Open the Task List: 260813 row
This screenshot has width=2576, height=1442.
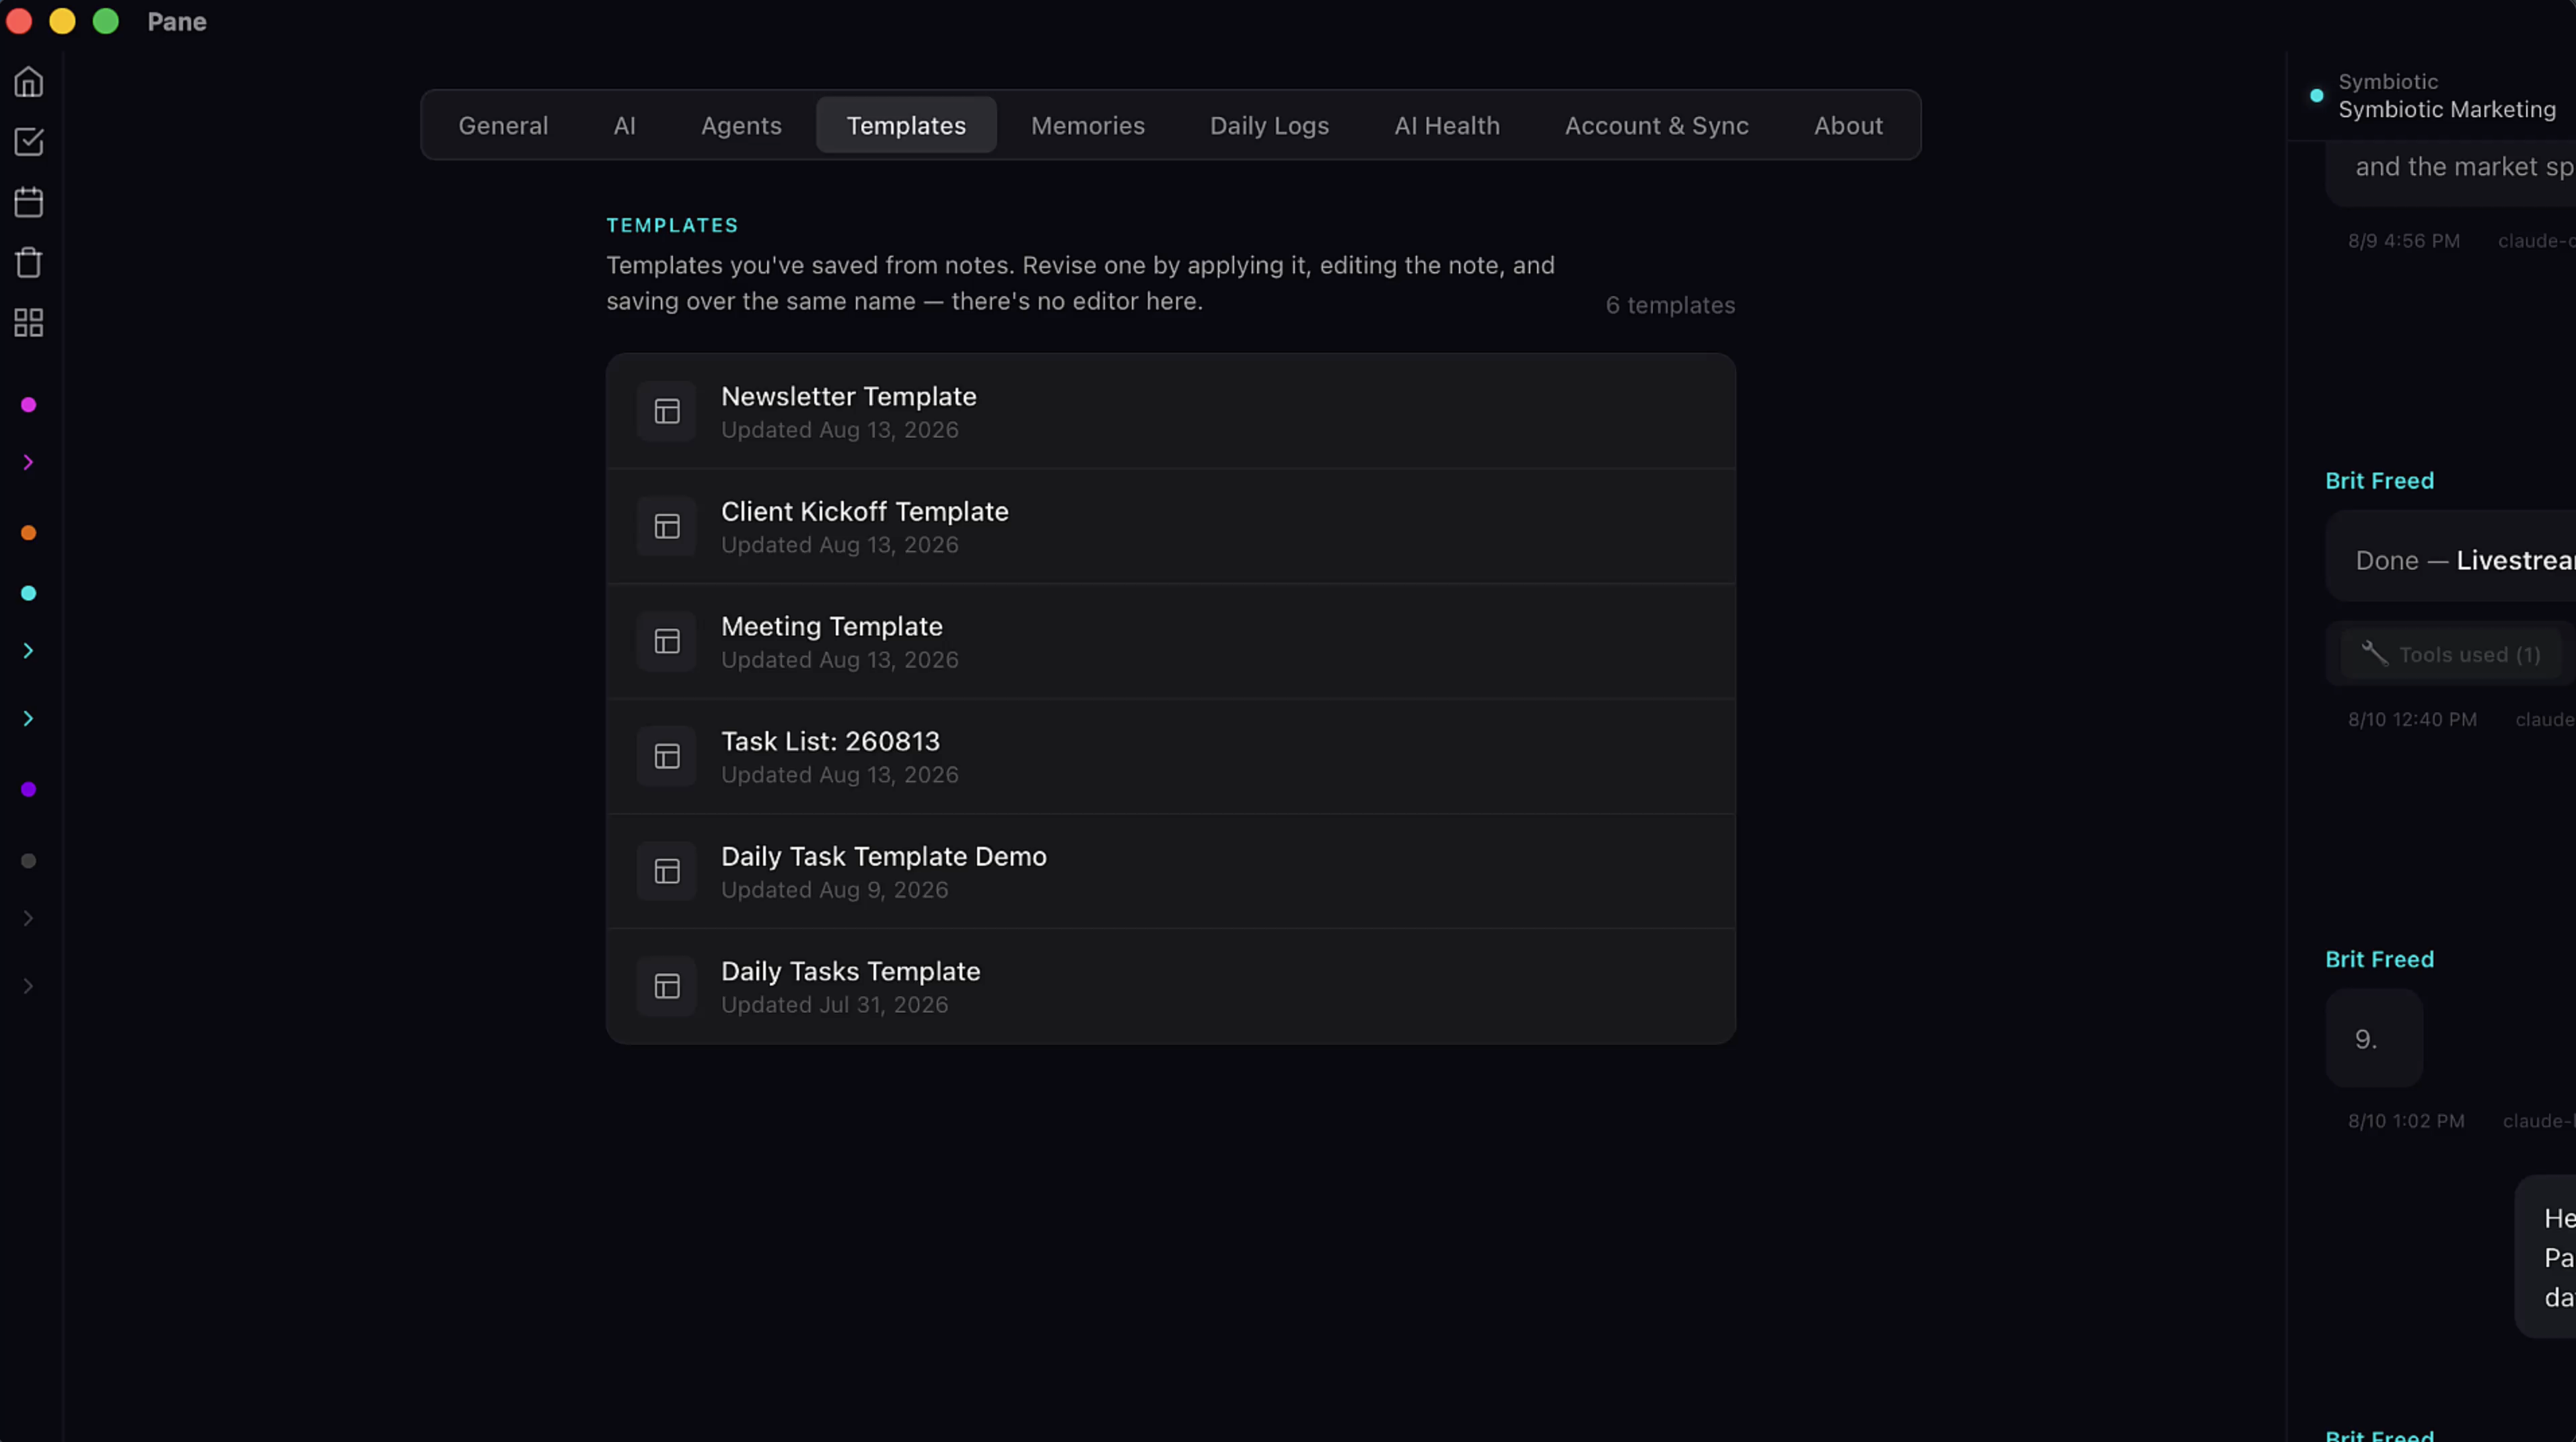pos(1170,757)
